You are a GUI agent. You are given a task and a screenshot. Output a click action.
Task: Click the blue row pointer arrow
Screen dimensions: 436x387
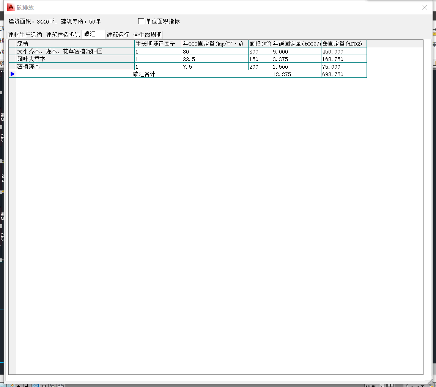(x=13, y=74)
